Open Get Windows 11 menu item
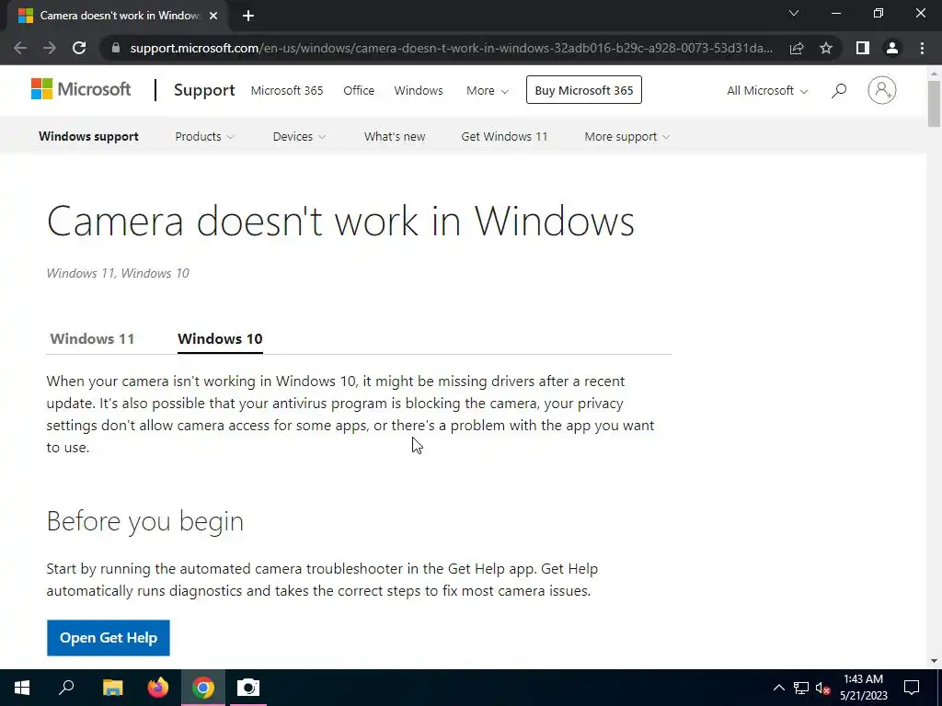Screen dimensions: 942x706 pos(505,137)
